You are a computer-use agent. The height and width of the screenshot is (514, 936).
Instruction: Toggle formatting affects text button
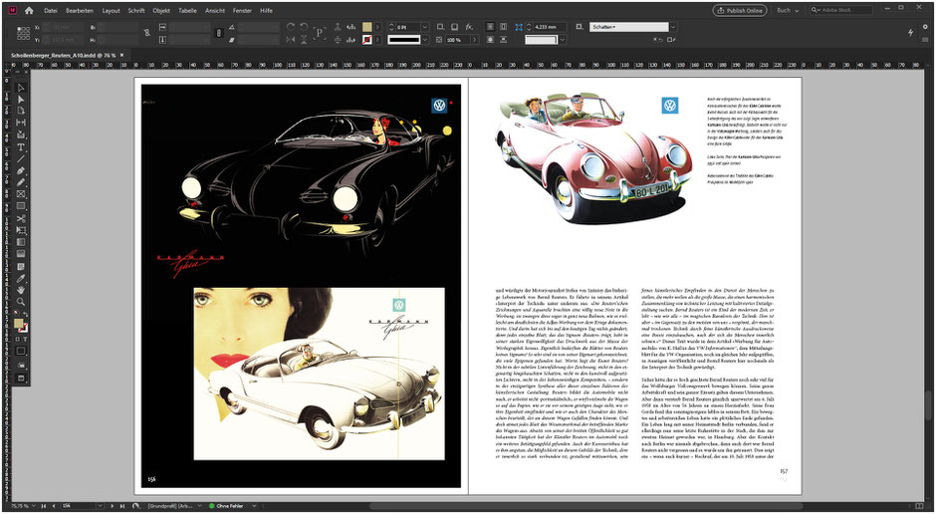coord(25,339)
